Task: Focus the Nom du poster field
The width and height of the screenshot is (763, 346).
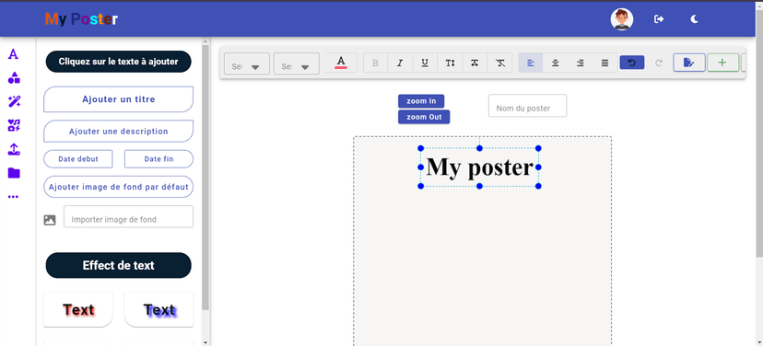Action: click(x=527, y=106)
